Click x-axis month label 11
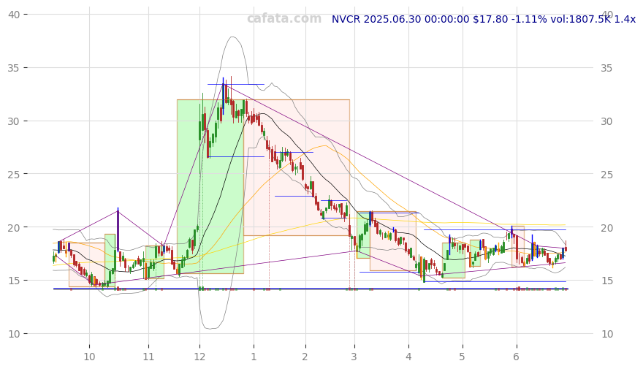Viewport: 643px width, 369px height. tap(148, 357)
